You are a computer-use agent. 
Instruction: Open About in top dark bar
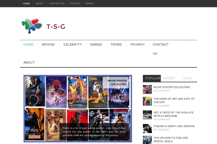pos(39,4)
